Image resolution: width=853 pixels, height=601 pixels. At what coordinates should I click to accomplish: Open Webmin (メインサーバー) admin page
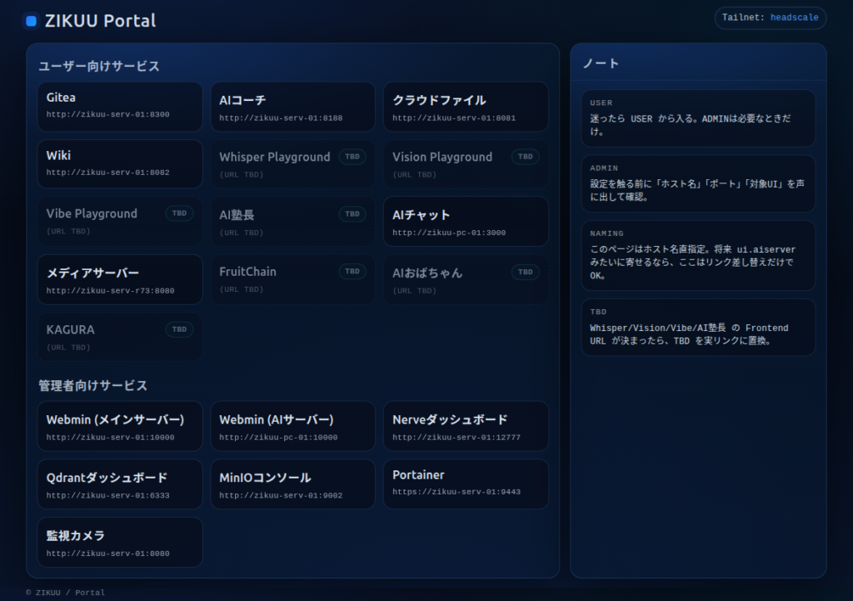[x=120, y=426]
